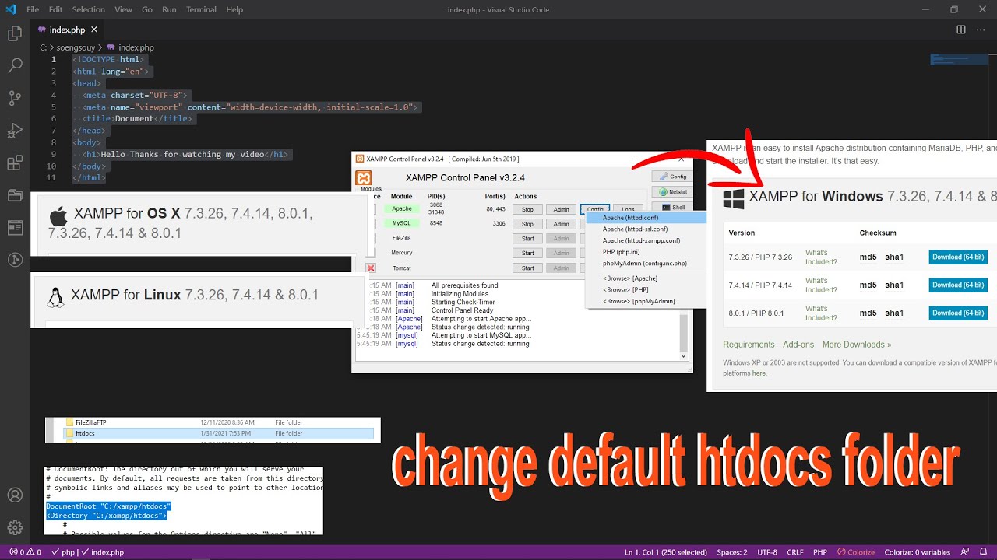This screenshot has width=997, height=560.
Task: Open the Explorer view in VS Code
Action: coord(14,33)
